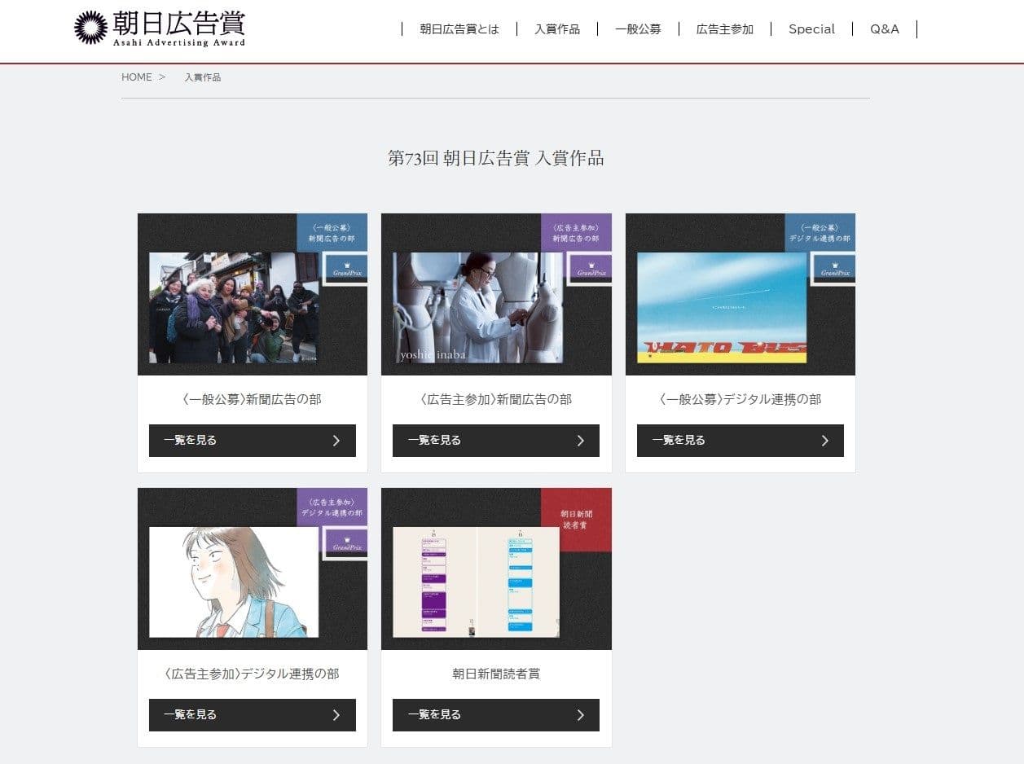1024x764 pixels.
Task: Open the Special navigation item
Action: [811, 29]
